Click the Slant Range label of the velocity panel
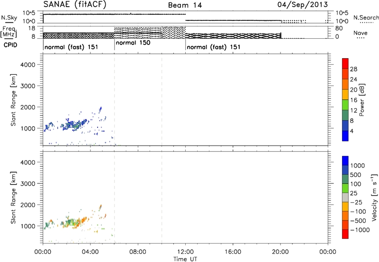The height and width of the screenshot is (262, 379). 13,197
